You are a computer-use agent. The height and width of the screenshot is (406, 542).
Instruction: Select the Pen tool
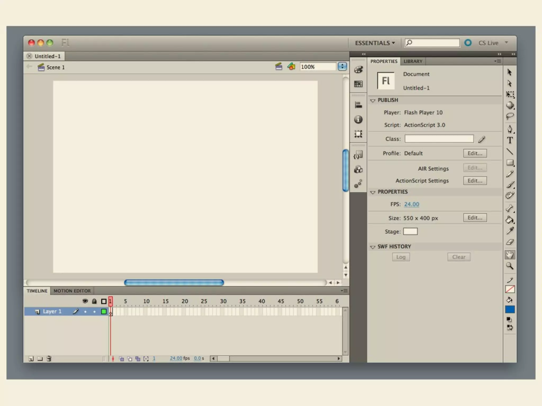coord(510,129)
